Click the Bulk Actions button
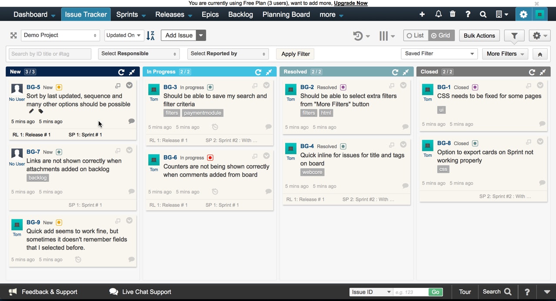This screenshot has width=556, height=301. click(479, 36)
